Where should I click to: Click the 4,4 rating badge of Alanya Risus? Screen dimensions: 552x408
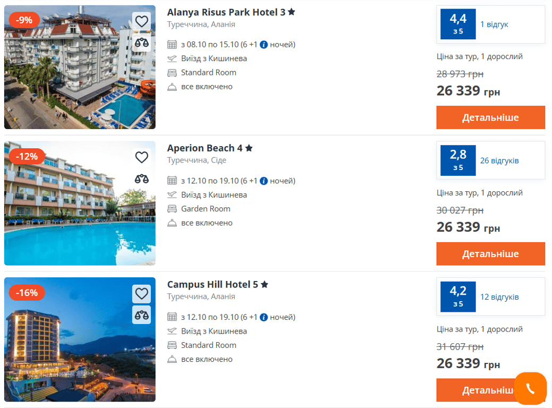coord(457,24)
